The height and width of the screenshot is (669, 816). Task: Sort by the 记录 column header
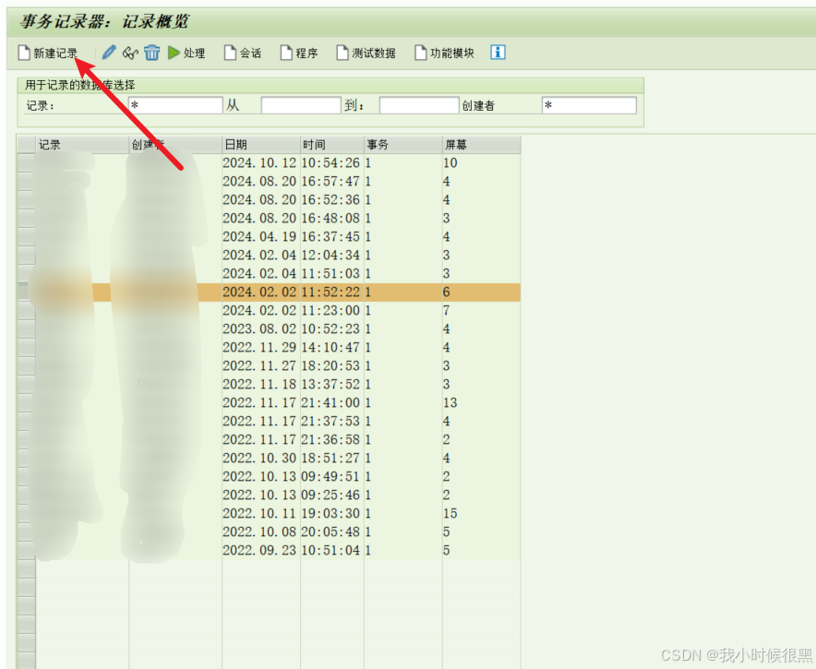tap(82, 145)
